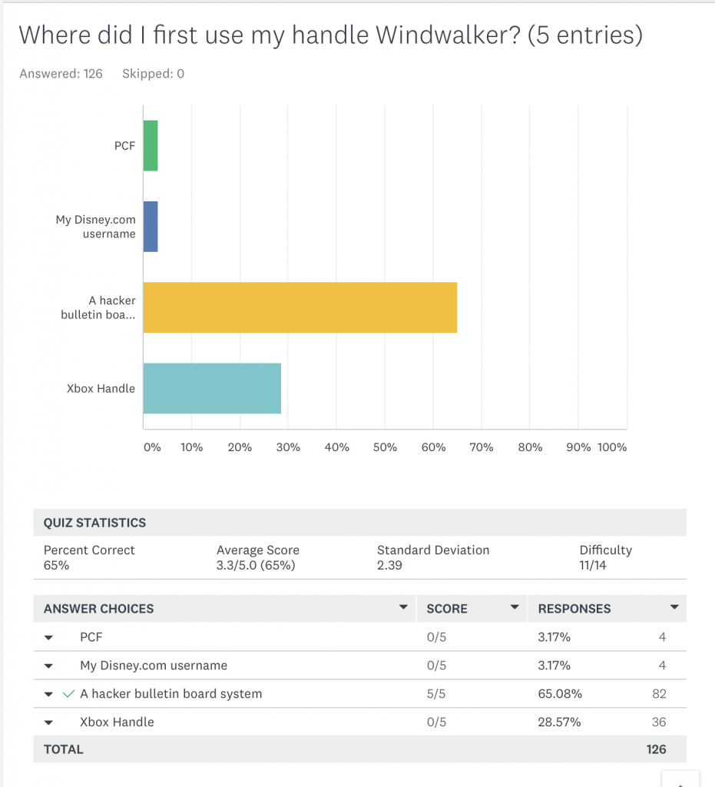Click the yellow hacker bulletin board bar
715x787 pixels.
point(300,307)
